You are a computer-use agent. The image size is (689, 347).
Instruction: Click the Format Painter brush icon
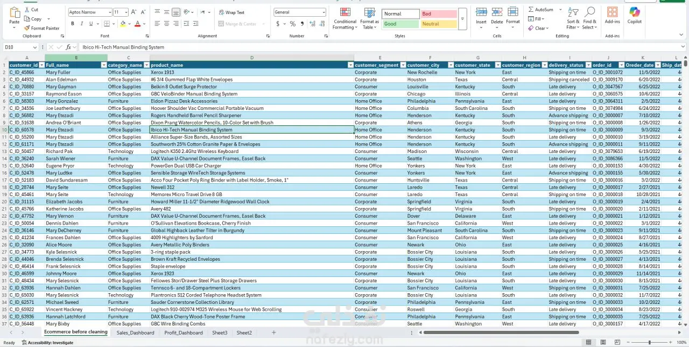[x=27, y=28]
